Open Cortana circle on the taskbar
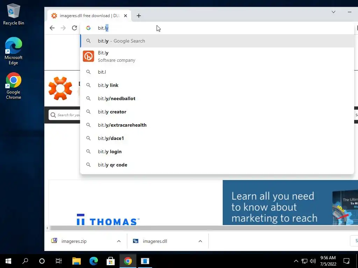 pyautogui.click(x=42, y=261)
